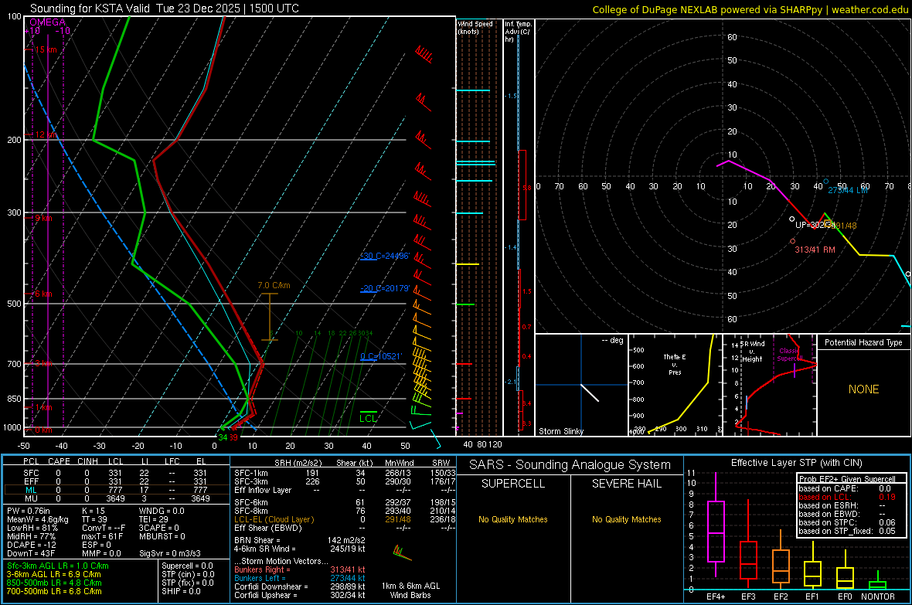Select the MU parcel row label

pyautogui.click(x=31, y=498)
